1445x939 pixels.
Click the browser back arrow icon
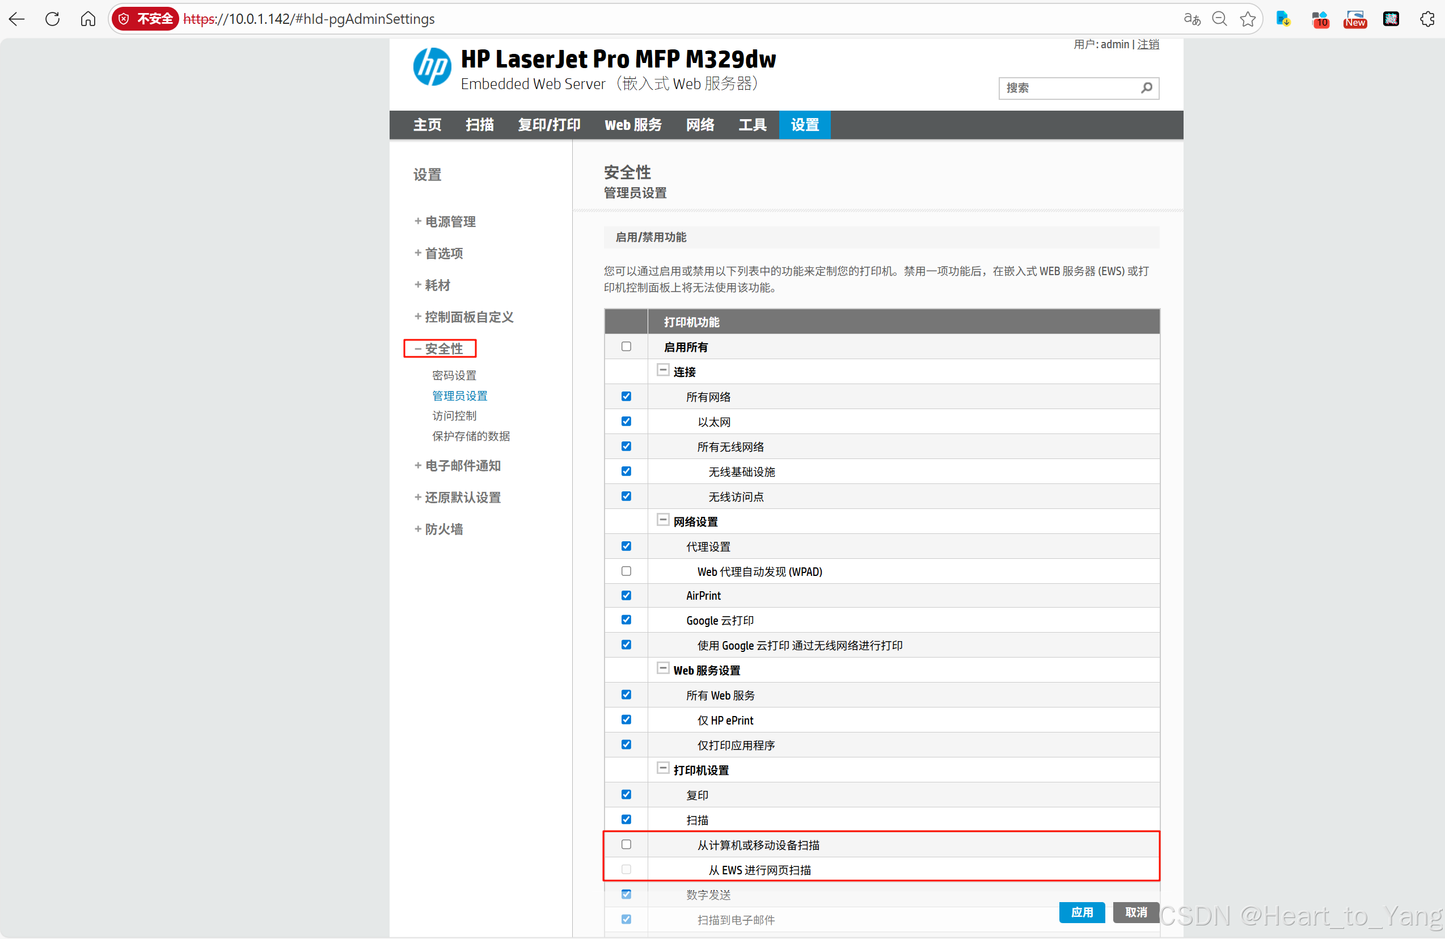pos(17,19)
